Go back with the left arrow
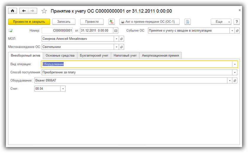The height and width of the screenshot is (153, 248). 24,11
